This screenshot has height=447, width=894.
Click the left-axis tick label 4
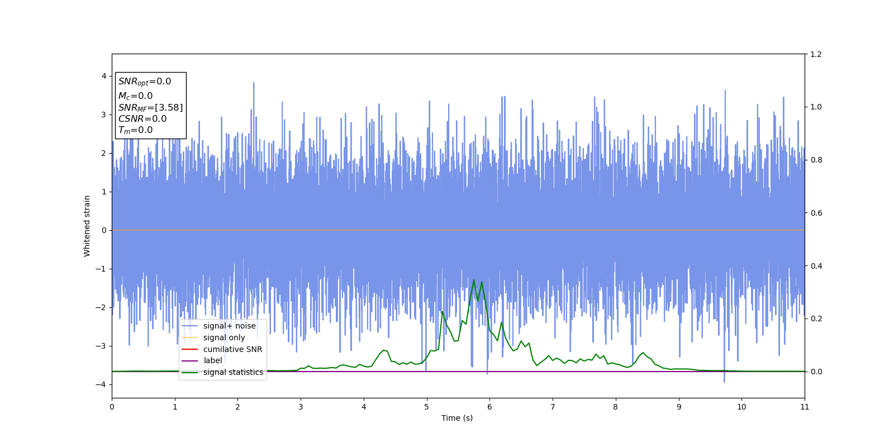[x=104, y=76]
